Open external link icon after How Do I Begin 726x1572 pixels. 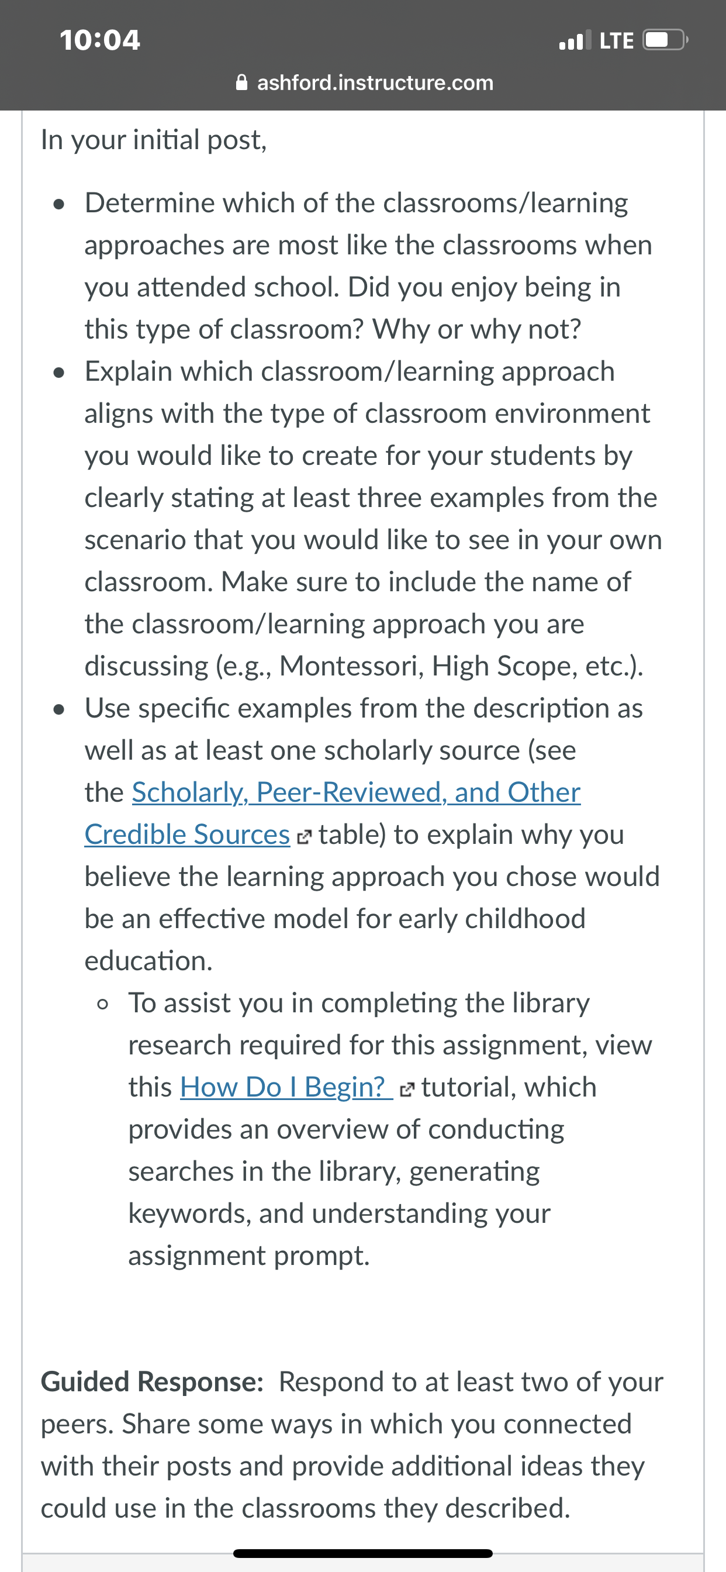(x=407, y=1090)
